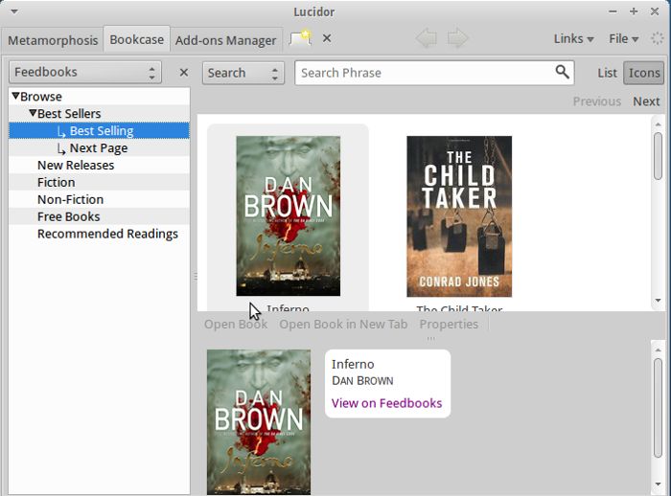Collapse the Browse tree node
671x496 pixels.
[16, 96]
